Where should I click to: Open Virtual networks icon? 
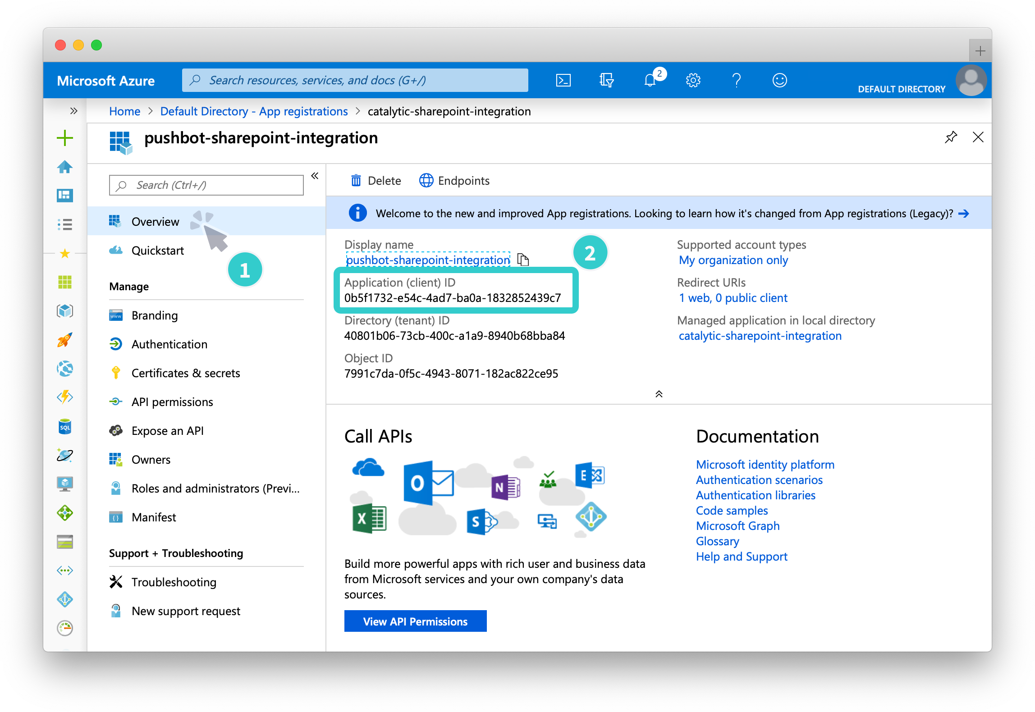65,571
